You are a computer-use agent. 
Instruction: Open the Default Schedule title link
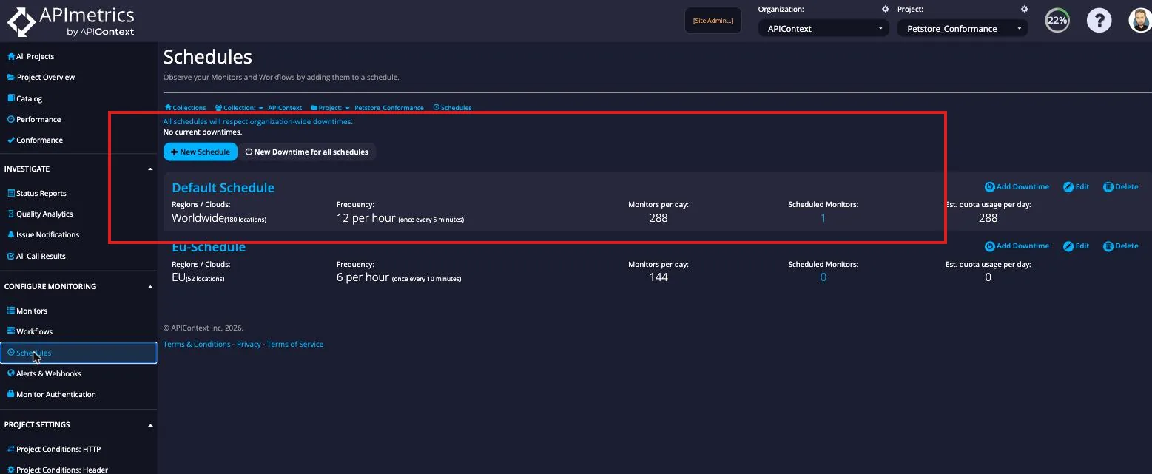tap(223, 188)
